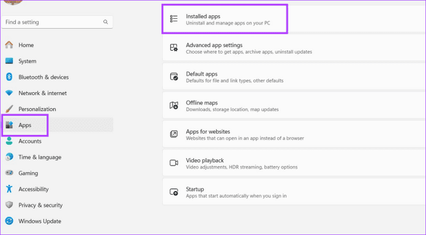Click the Windows Update arrows icon
Screen dimensions: 426x235
click(x=9, y=221)
